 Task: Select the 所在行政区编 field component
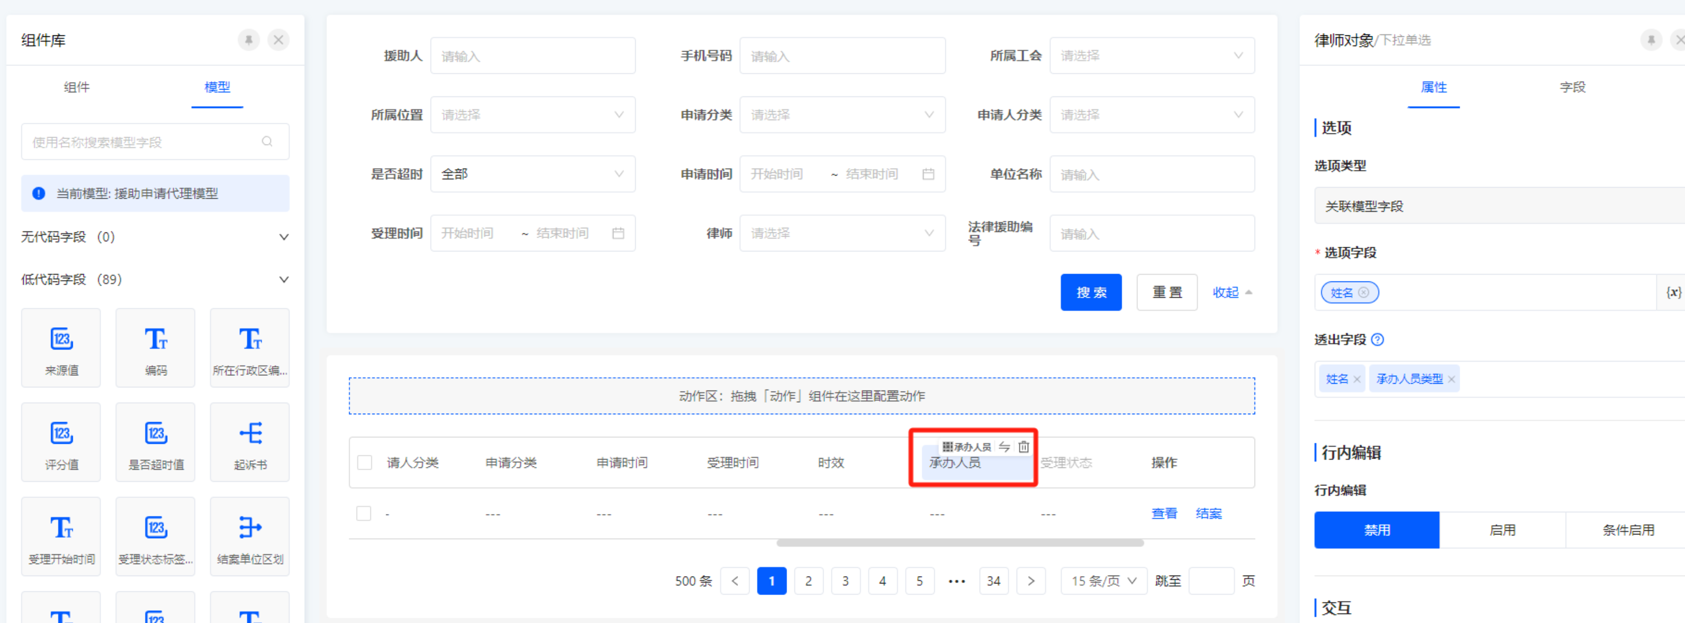tap(250, 348)
